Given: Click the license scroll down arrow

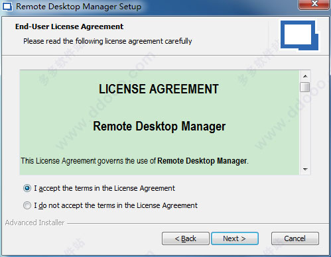Looking at the screenshot, I should (305, 170).
